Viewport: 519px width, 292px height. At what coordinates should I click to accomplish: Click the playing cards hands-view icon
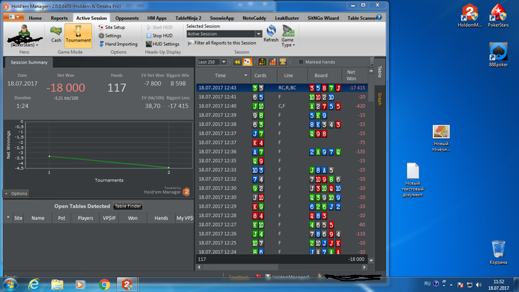click(247, 62)
